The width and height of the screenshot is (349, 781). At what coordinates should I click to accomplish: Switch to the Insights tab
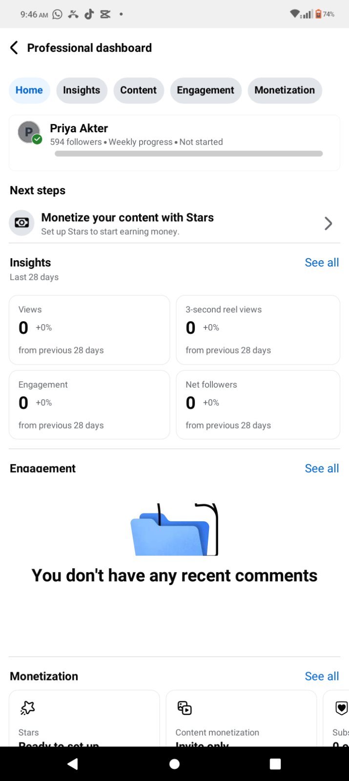(82, 90)
